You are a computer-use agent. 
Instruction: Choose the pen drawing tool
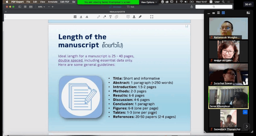[x=98, y=17]
